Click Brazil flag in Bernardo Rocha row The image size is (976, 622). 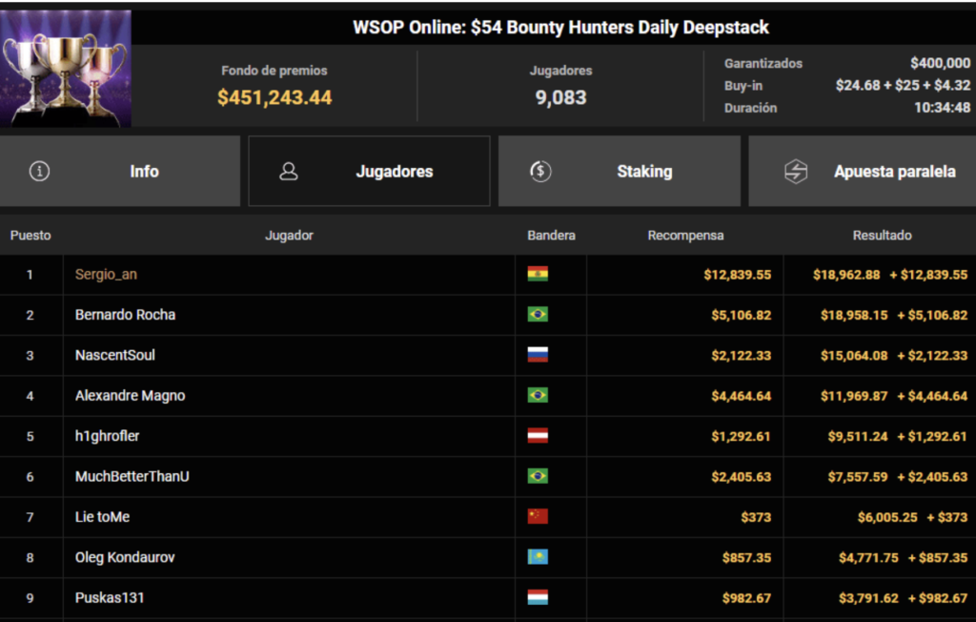click(x=538, y=314)
